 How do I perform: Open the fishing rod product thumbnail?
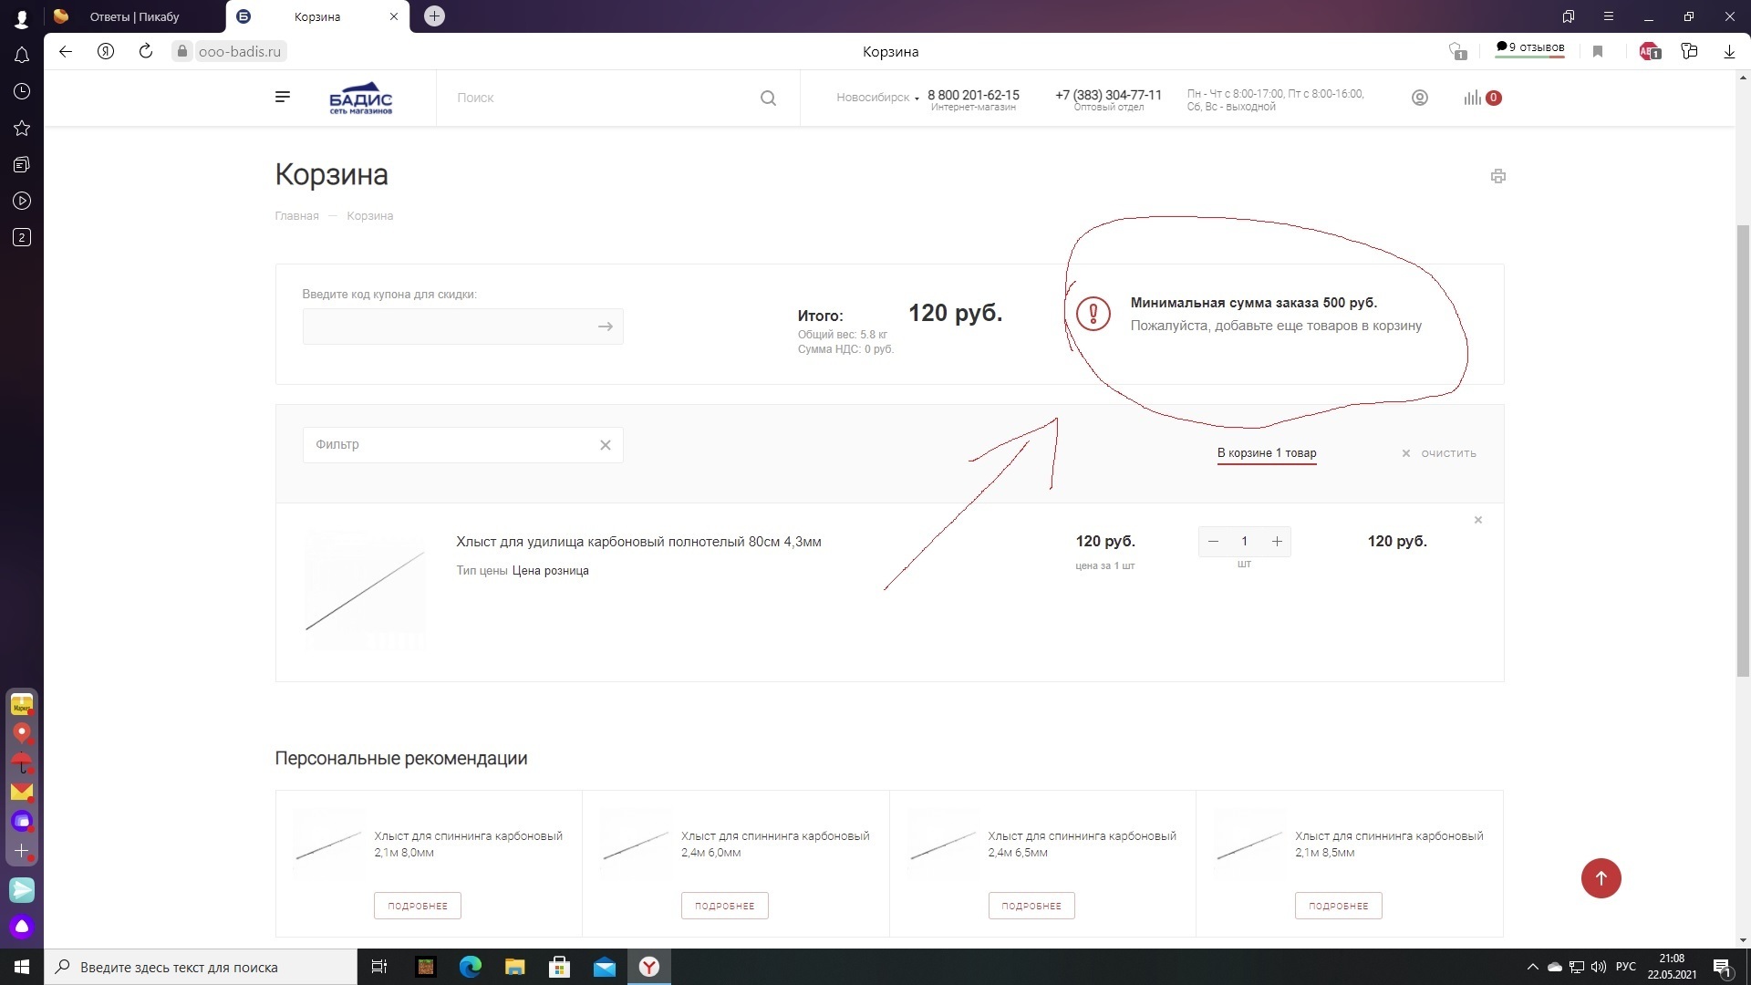click(x=365, y=590)
